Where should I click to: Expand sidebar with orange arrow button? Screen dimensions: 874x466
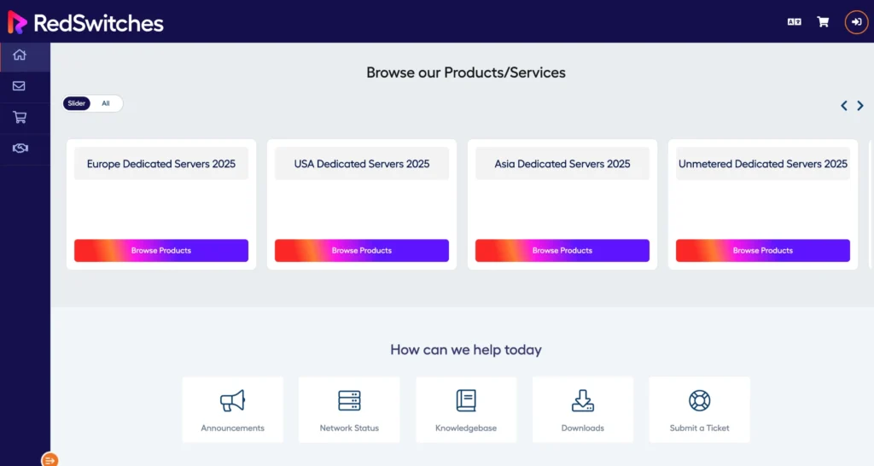tap(50, 460)
